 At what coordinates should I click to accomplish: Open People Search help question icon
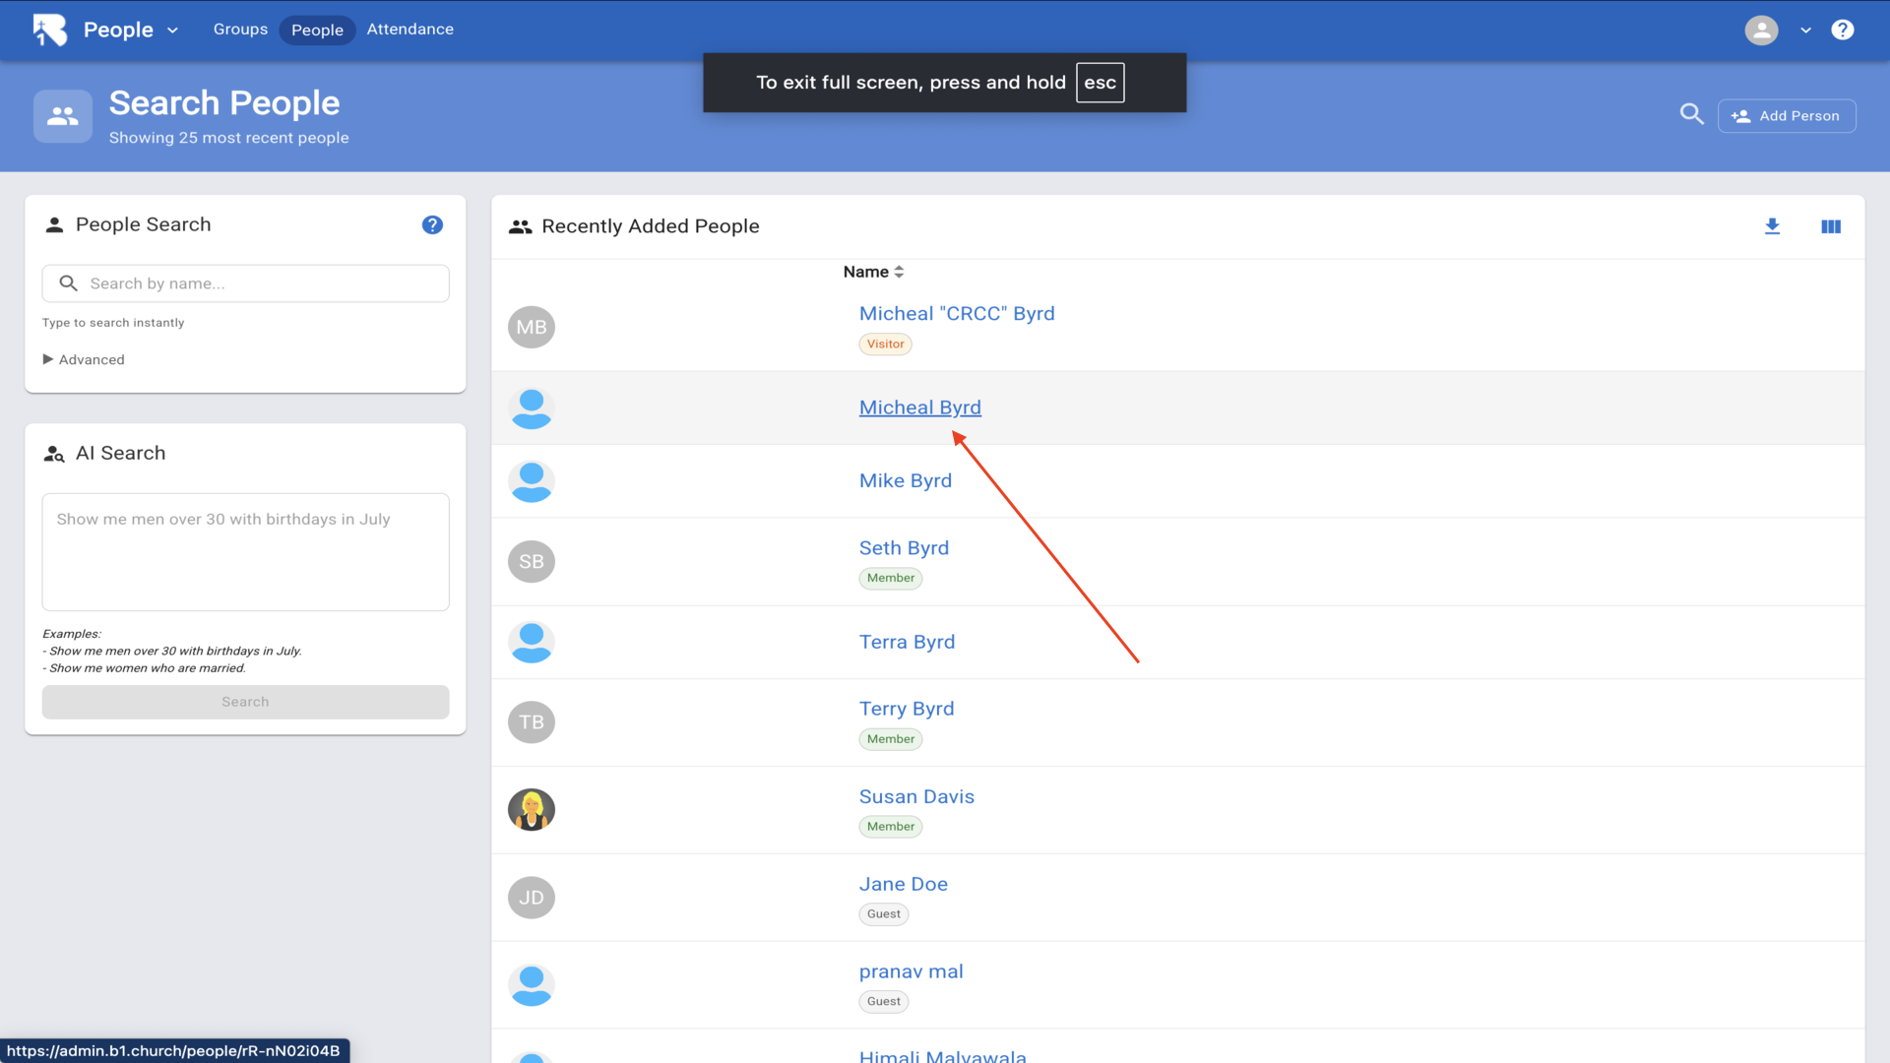[432, 224]
